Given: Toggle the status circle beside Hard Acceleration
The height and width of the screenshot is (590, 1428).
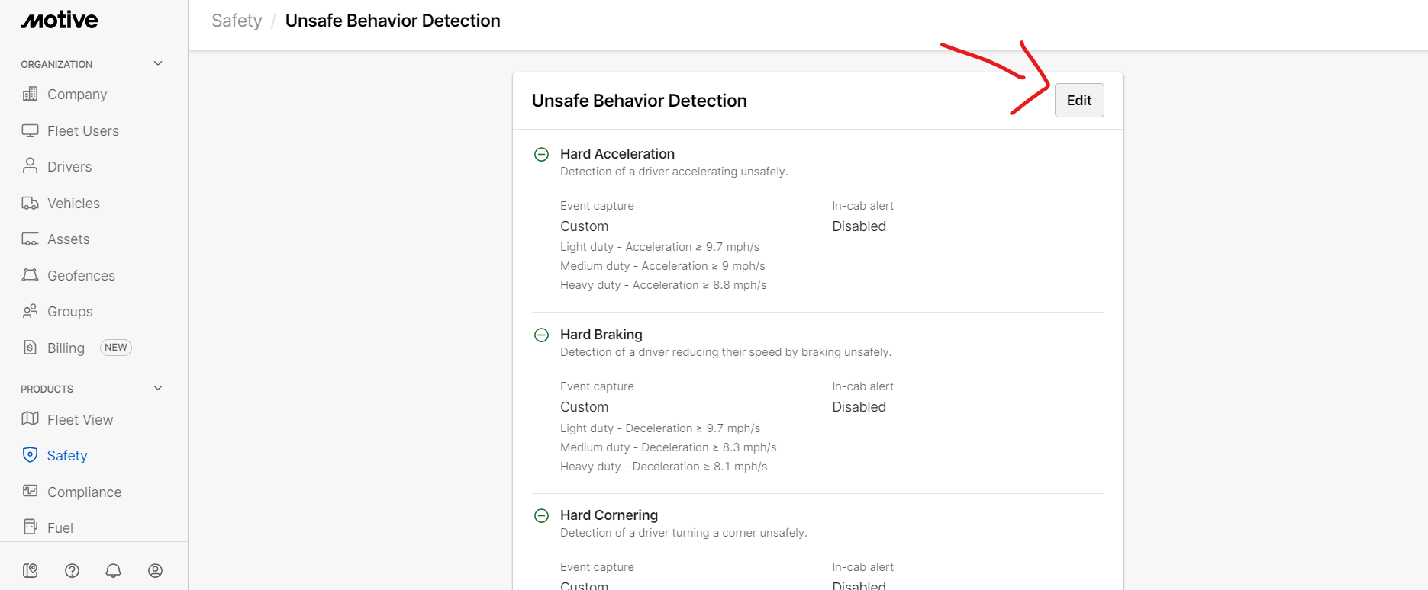Looking at the screenshot, I should click(x=541, y=154).
